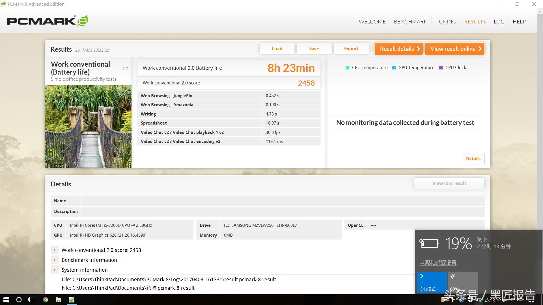Expand System information section

(55, 270)
